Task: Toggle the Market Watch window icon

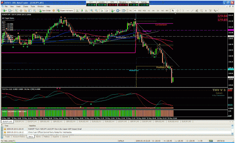Action: [16, 11]
